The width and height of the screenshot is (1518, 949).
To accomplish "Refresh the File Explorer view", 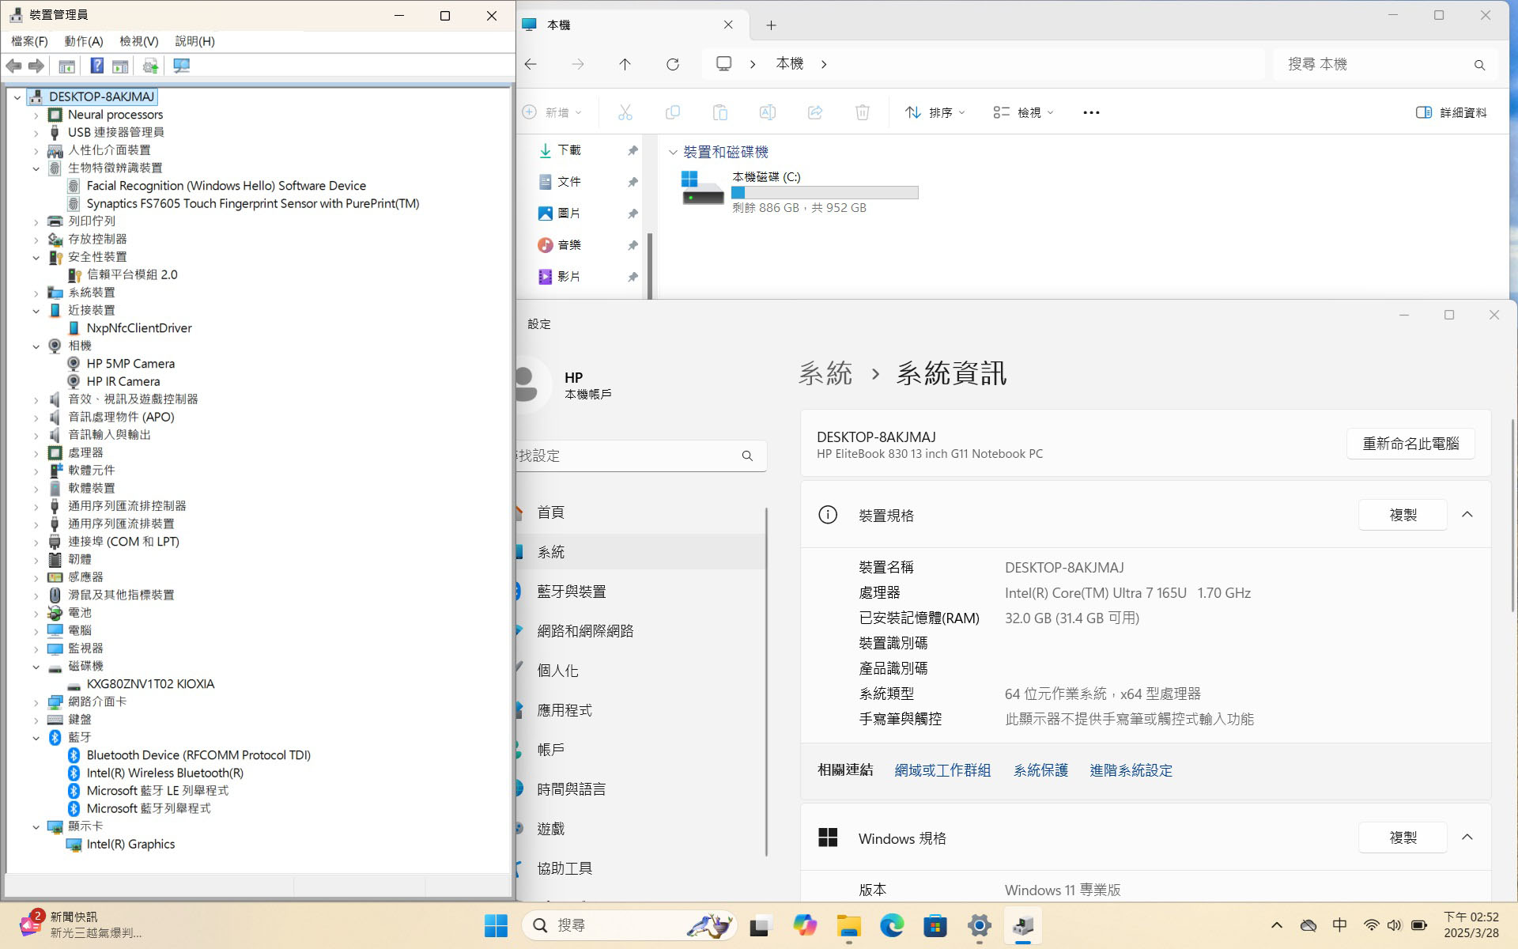I will tap(672, 64).
